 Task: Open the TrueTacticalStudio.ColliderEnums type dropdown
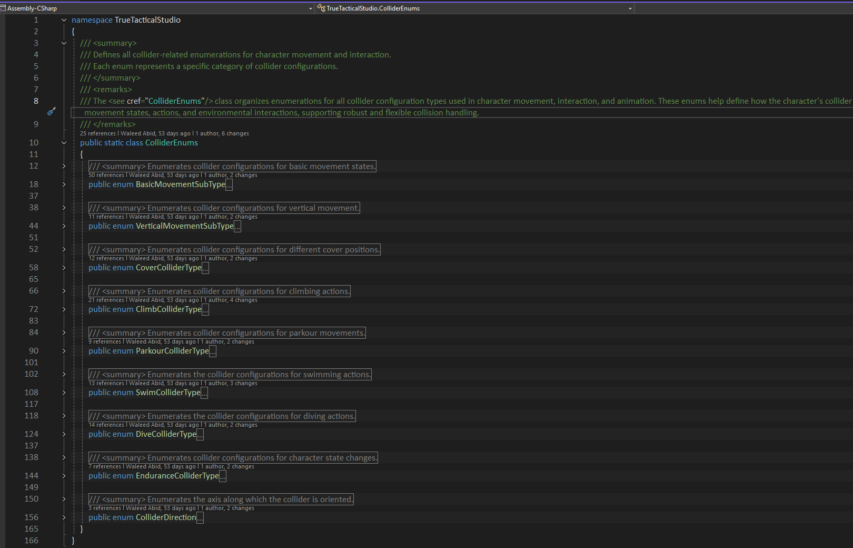(x=630, y=8)
